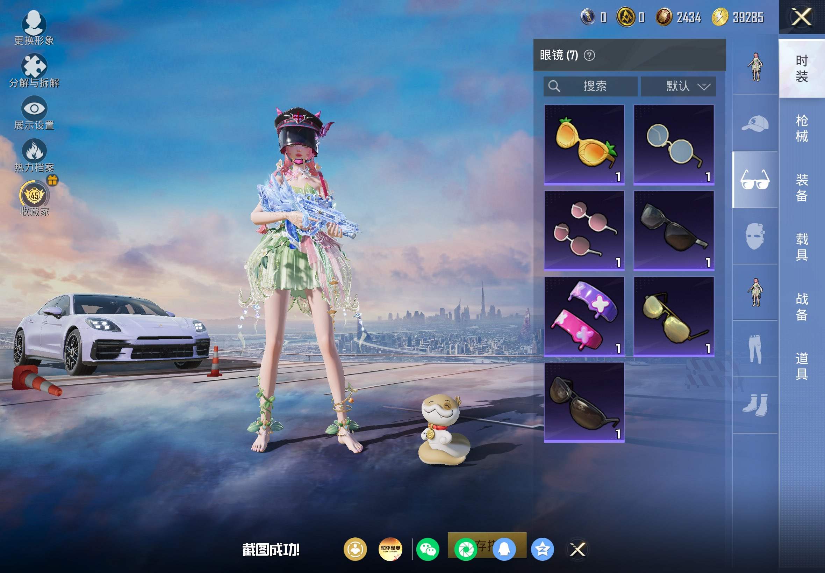Switch to the 时装 tab
The image size is (825, 573).
coord(802,68)
